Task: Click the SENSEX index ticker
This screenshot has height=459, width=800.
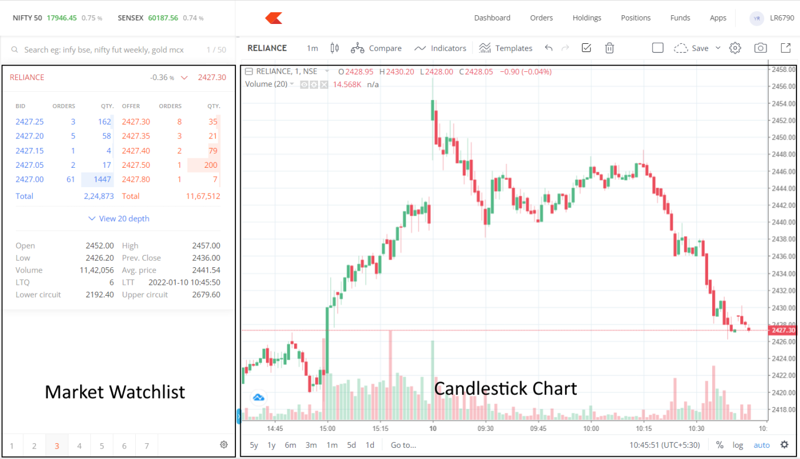Action: click(160, 18)
